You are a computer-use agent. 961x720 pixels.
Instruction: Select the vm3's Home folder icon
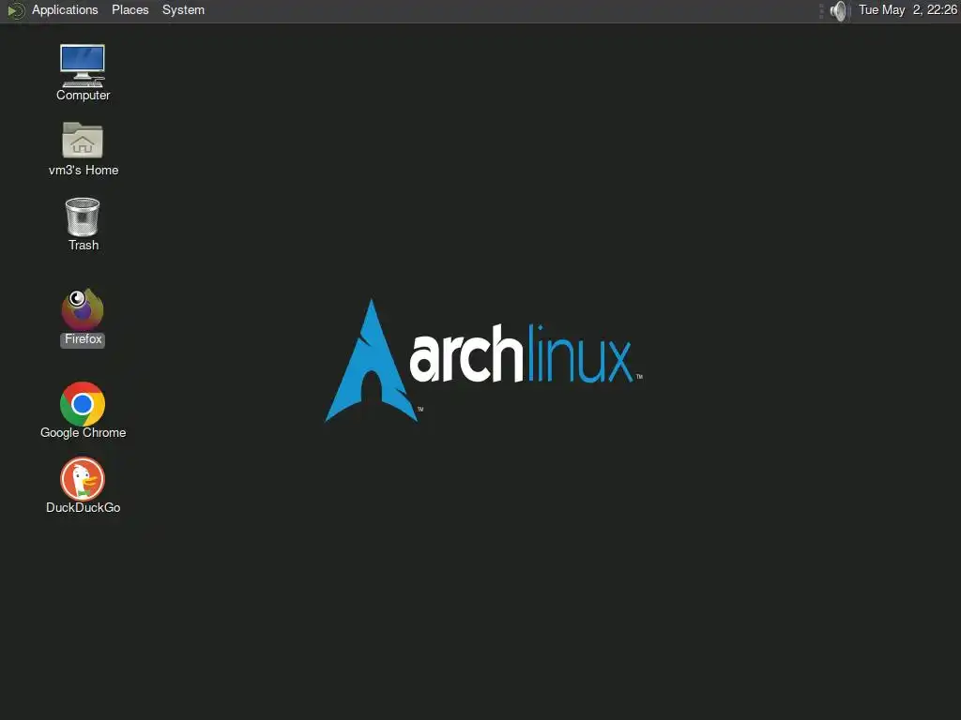83,141
